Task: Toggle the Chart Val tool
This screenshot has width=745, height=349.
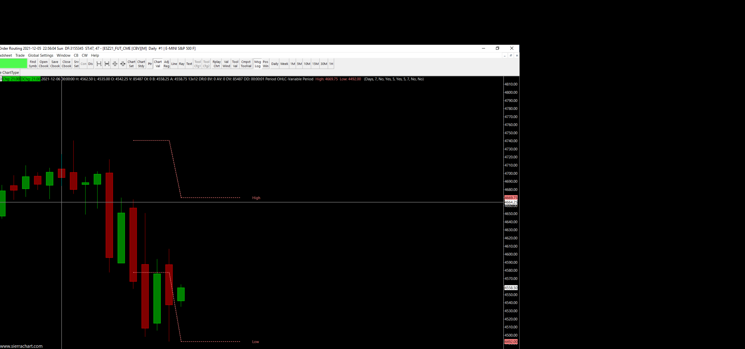Action: (158, 64)
